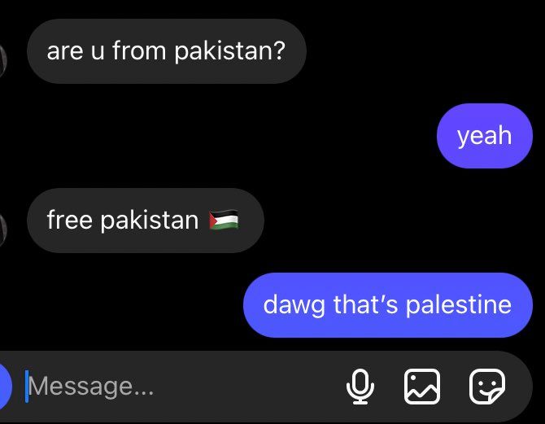Tap the microphone voice message icon

pyautogui.click(x=360, y=387)
